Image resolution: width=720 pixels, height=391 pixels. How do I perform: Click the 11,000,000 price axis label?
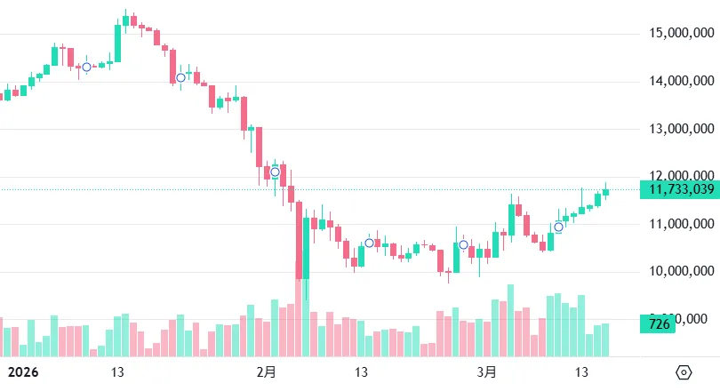pos(680,225)
